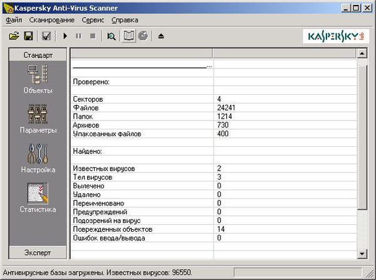376x280 pixels.
Task: Click the scrollbar down arrow
Action: [x=362, y=254]
